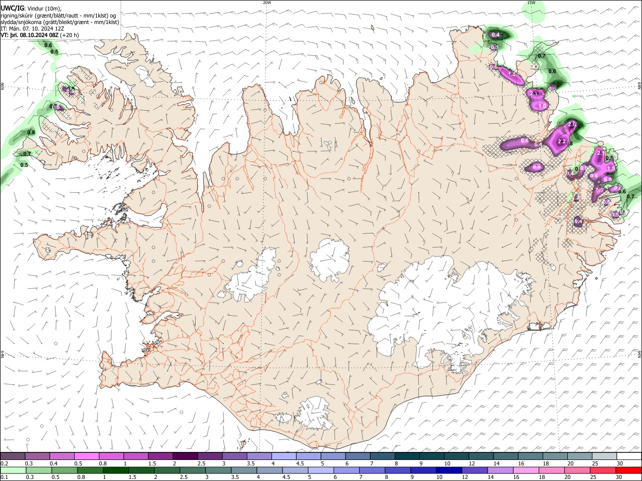Click the rigning/skúrir legend description line
This screenshot has height=481, width=642.
[x=58, y=15]
